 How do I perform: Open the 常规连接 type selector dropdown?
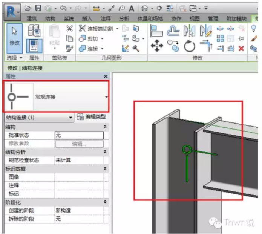[106, 97]
